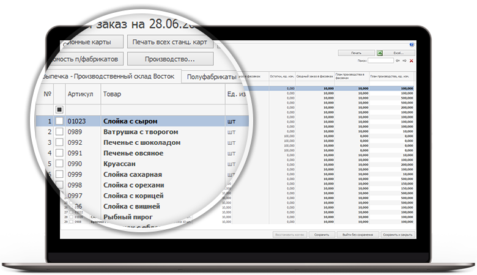This screenshot has width=477, height=275.
Task: Select the checkbox next to Печенье овсяное
Action: 59,153
